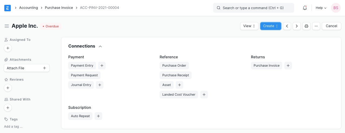
Task: Go to the next document arrow
Action: pos(297,26)
